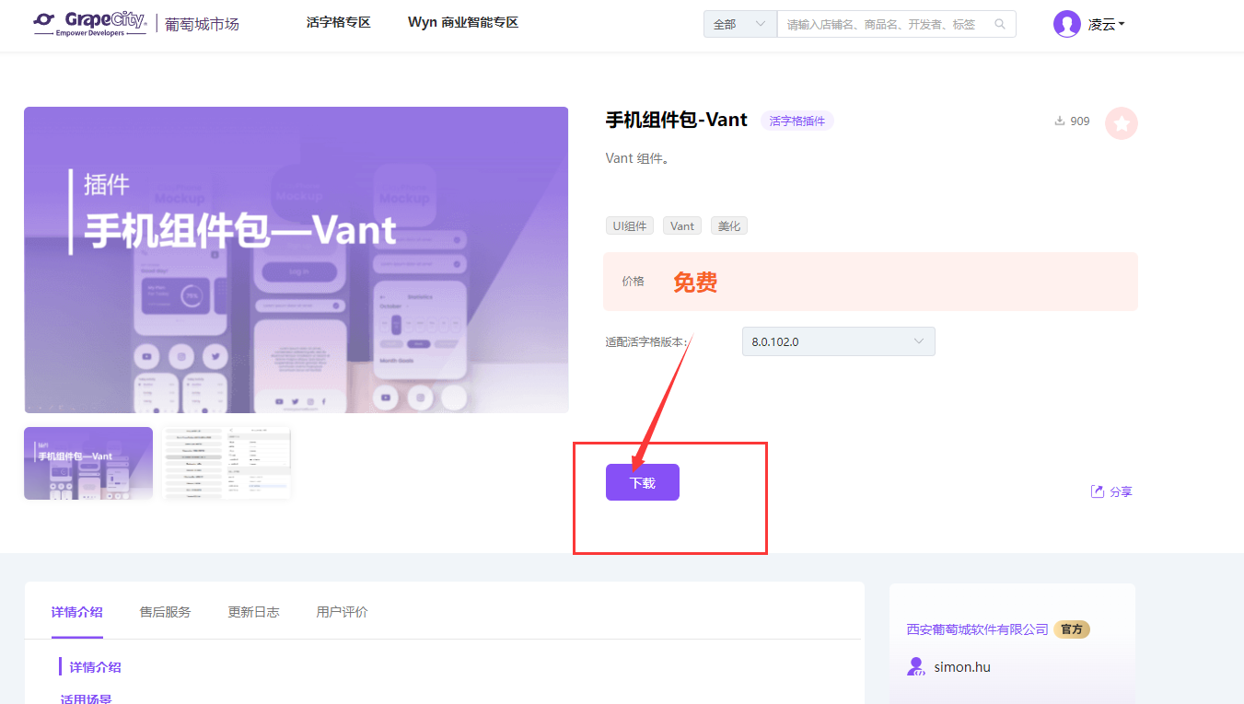1244x704 pixels.
Task: Click the 葡萄城市场 title link
Action: tap(203, 24)
